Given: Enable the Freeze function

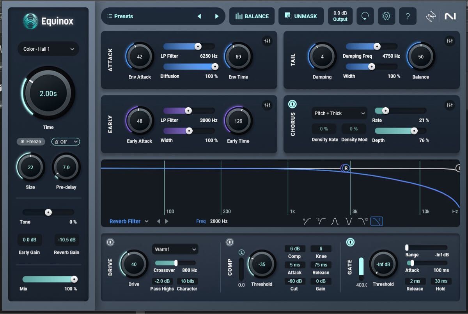Looking at the screenshot, I should pos(30,142).
